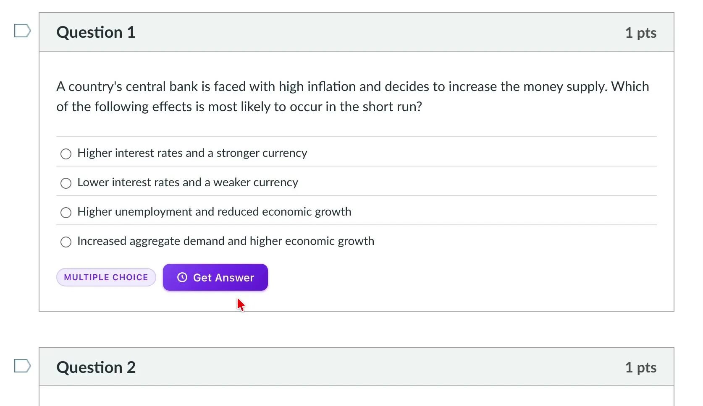
Task: Select the radio for higher interest rates
Action: click(66, 154)
